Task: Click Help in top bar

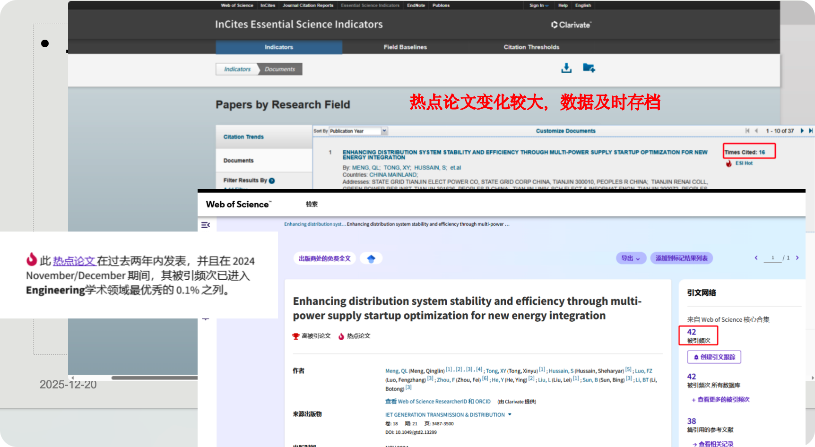Action: pos(563,6)
